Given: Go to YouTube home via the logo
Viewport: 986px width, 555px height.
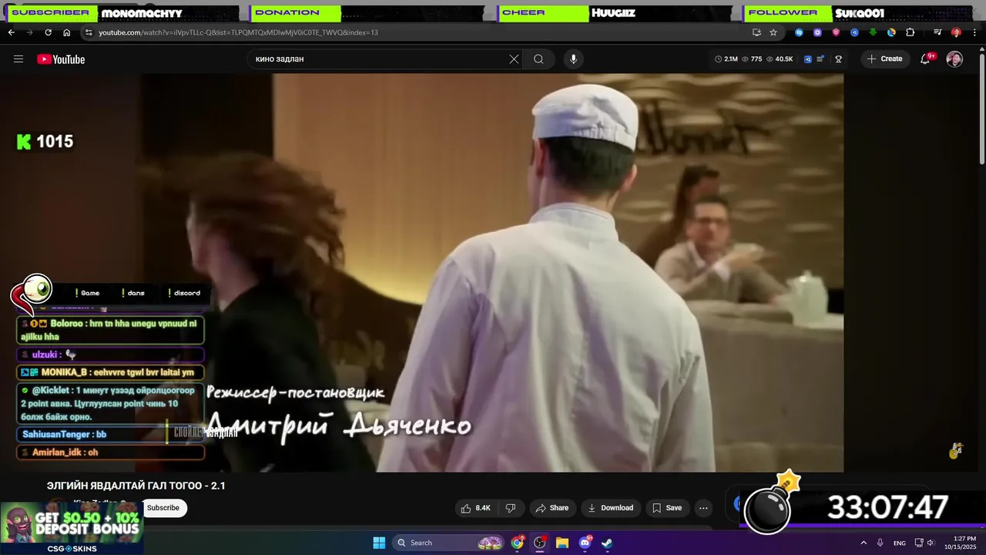Looking at the screenshot, I should 61,59.
